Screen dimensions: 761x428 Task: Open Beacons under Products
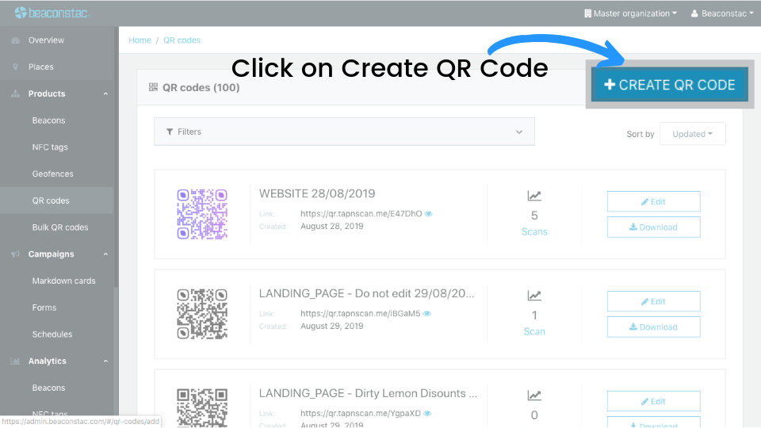[48, 120]
